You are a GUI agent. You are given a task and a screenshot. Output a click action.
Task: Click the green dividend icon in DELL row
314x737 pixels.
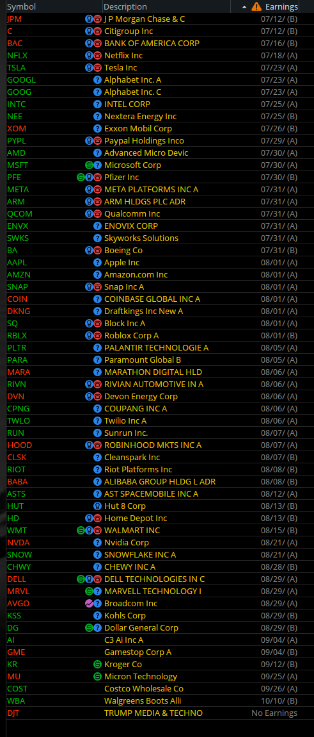[81, 579]
